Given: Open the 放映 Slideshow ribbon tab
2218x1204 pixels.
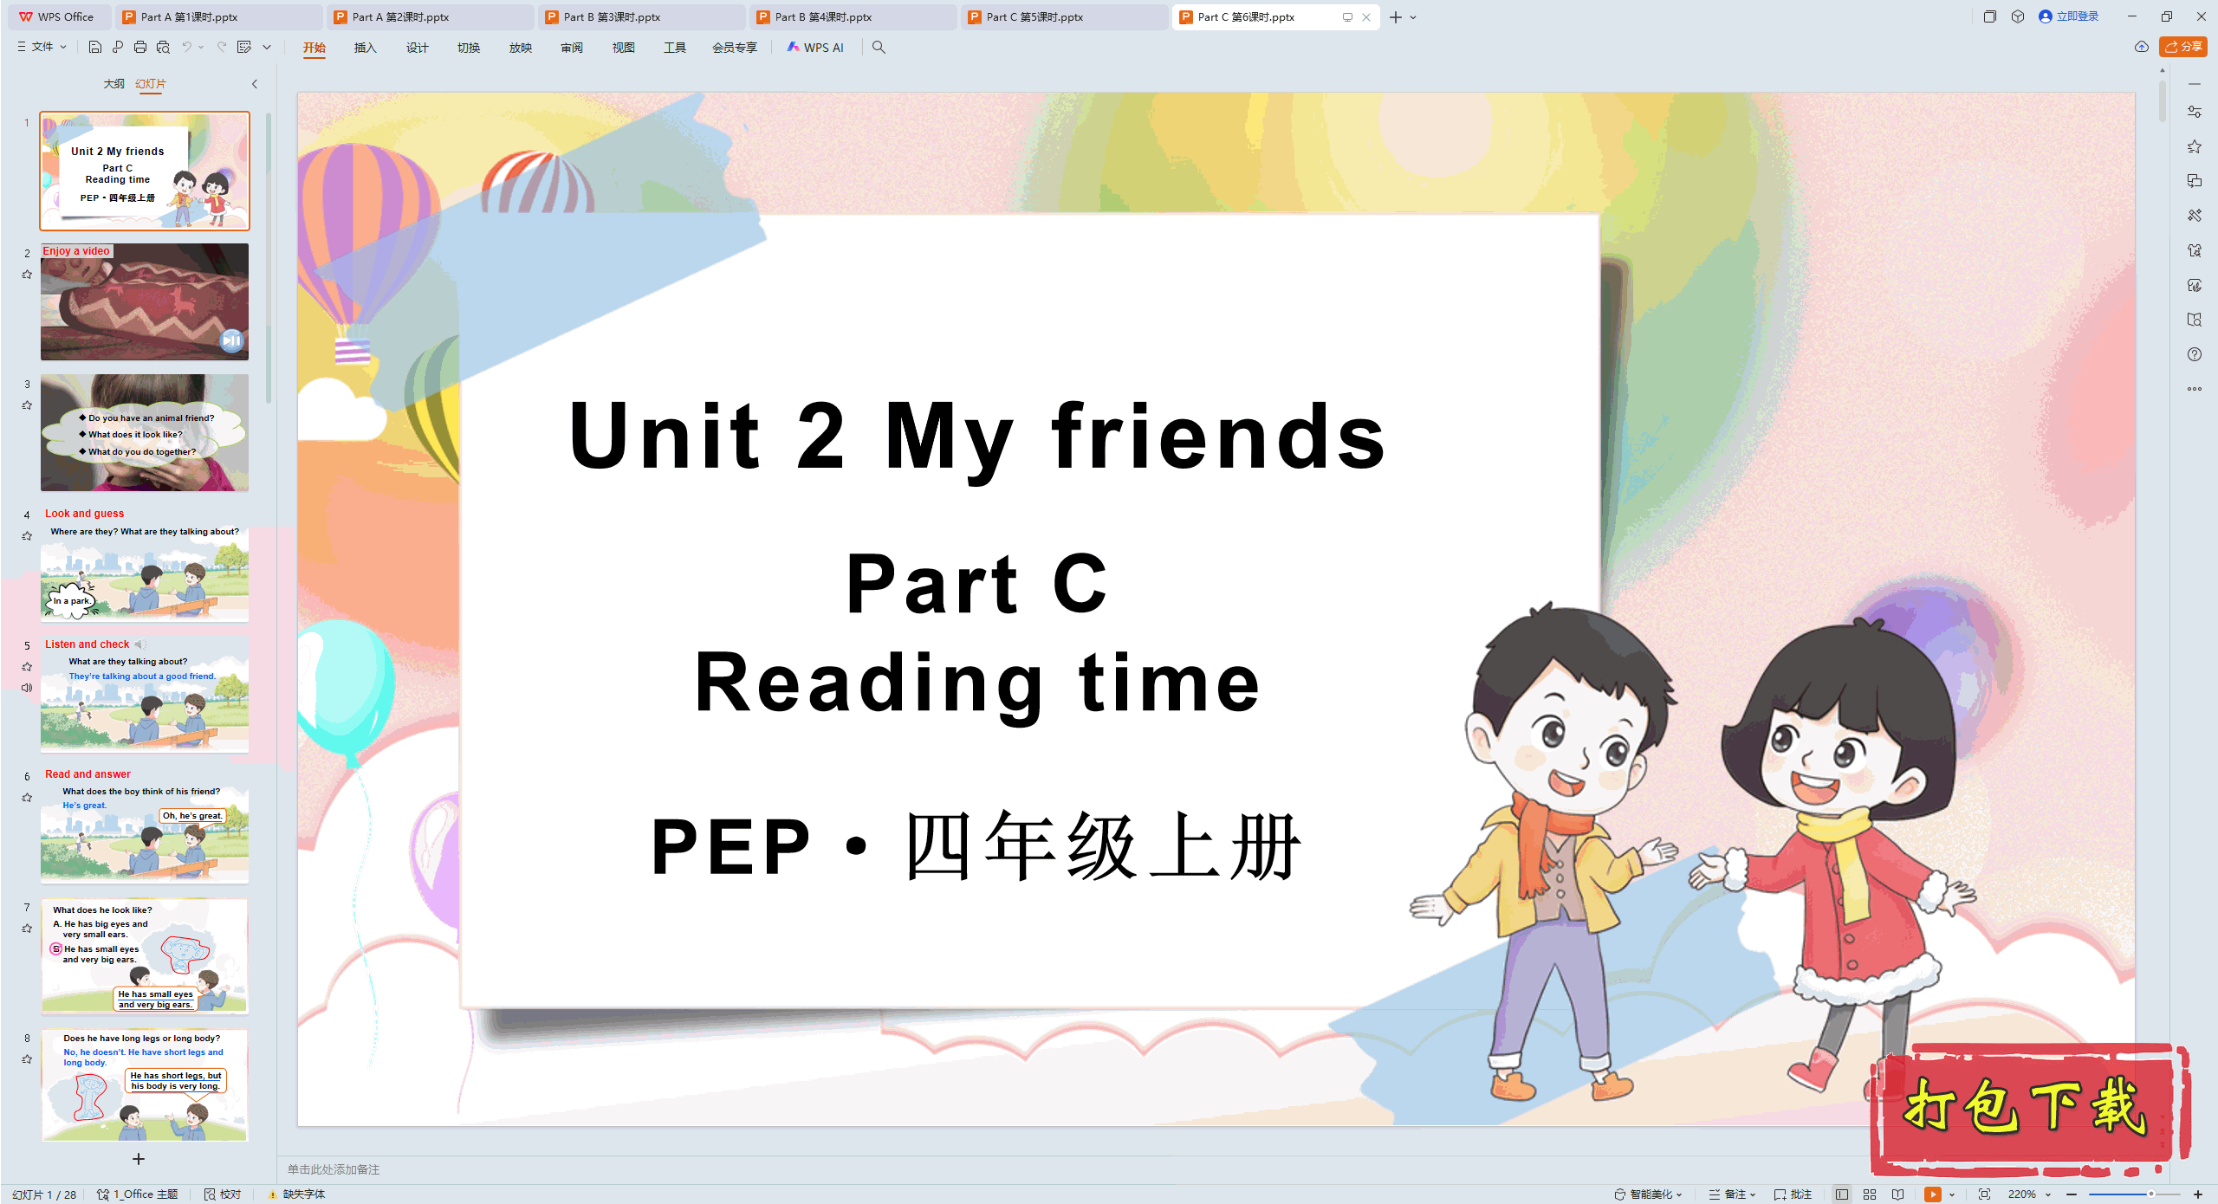Looking at the screenshot, I should [x=521, y=48].
